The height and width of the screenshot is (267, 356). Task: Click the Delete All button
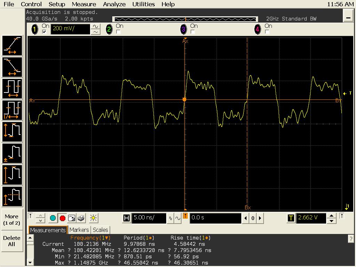click(12, 241)
